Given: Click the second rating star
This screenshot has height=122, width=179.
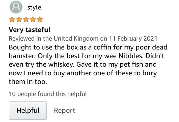Looking at the screenshot, I should pos(19,20).
